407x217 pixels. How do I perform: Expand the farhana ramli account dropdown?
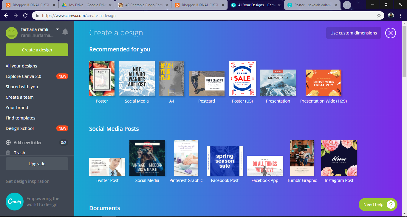[57, 29]
